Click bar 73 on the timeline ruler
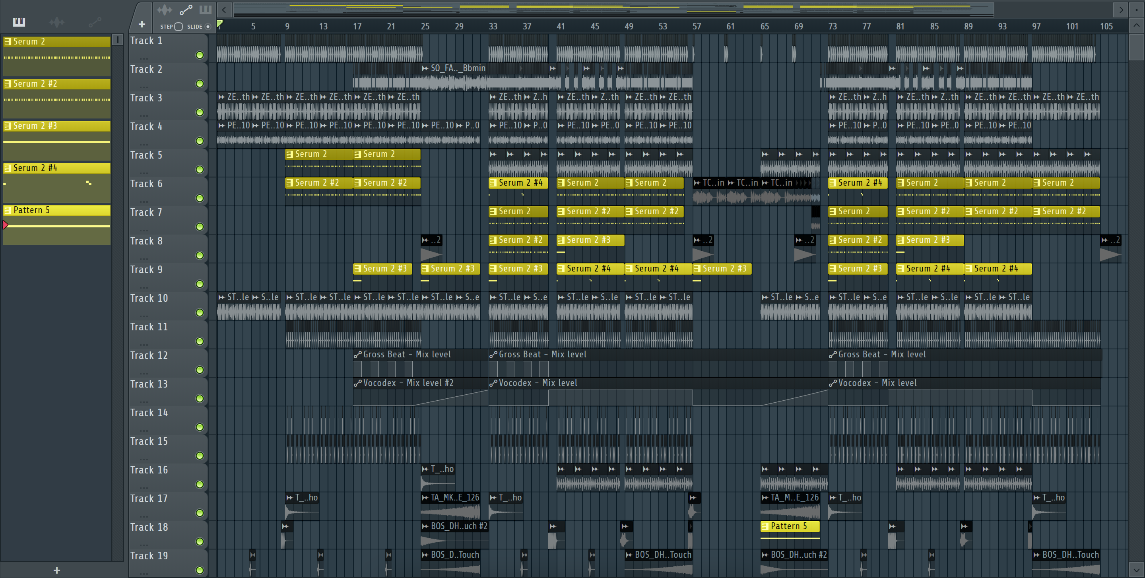The height and width of the screenshot is (578, 1145). [833, 26]
